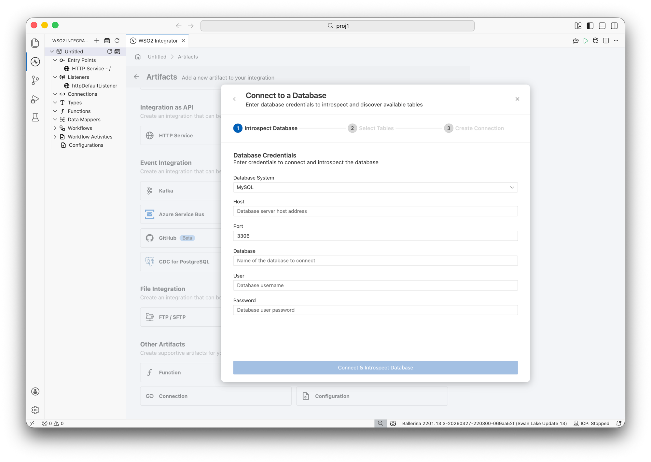
Task: Choose the Configuration artifact card
Action: [372, 396]
